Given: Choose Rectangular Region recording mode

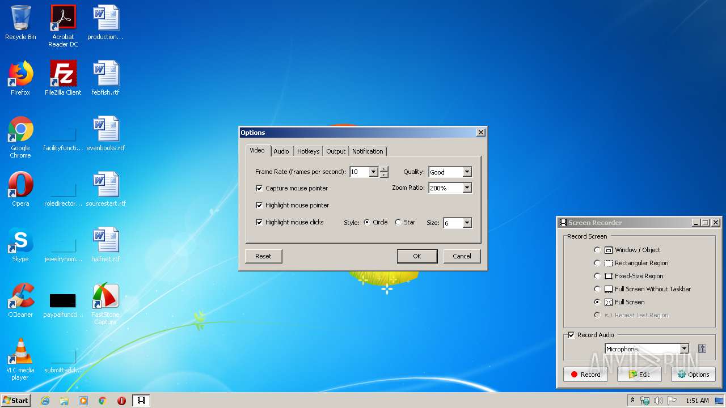Looking at the screenshot, I should [597, 263].
